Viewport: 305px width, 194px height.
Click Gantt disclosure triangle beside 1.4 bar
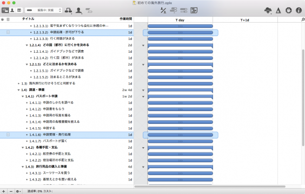tap(143, 90)
